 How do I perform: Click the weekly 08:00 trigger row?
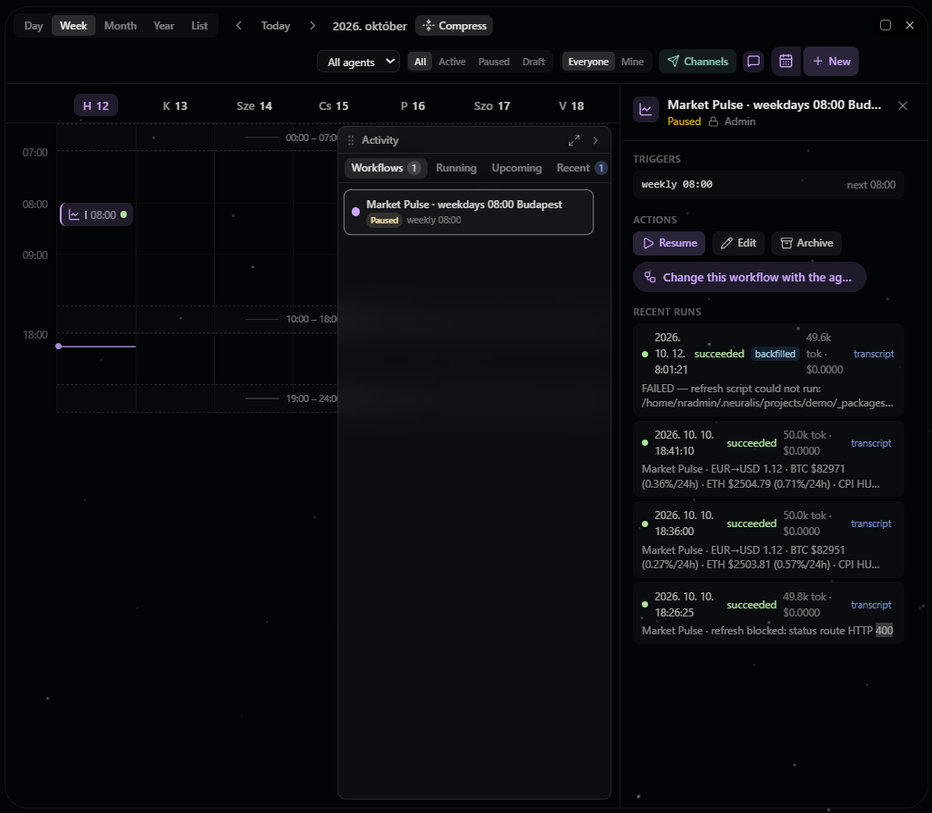pyautogui.click(x=768, y=184)
